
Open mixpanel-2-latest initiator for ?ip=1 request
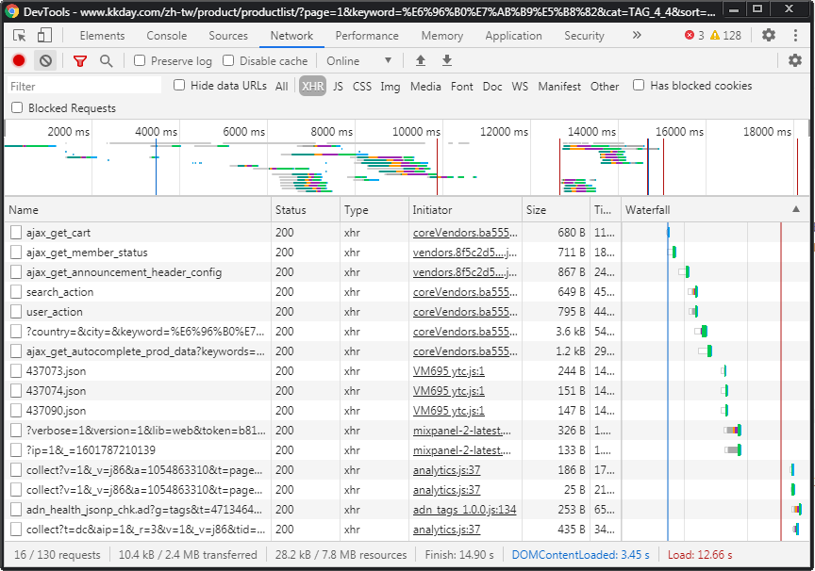(x=462, y=450)
